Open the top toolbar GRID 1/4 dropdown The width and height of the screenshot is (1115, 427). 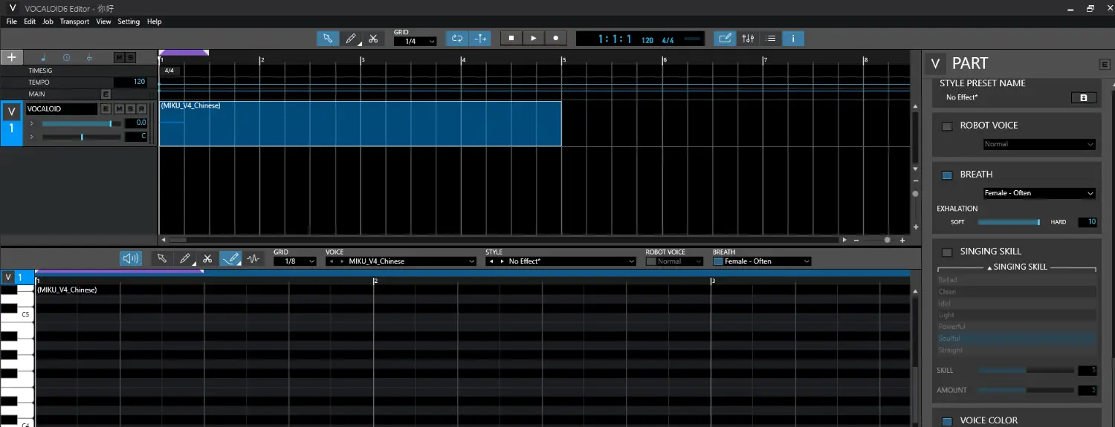[415, 42]
